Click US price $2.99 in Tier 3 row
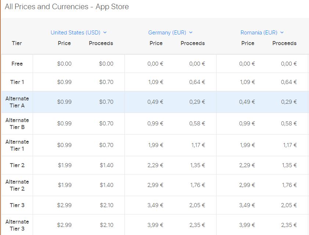Screen dimensions: 309x235 (x=64, y=205)
